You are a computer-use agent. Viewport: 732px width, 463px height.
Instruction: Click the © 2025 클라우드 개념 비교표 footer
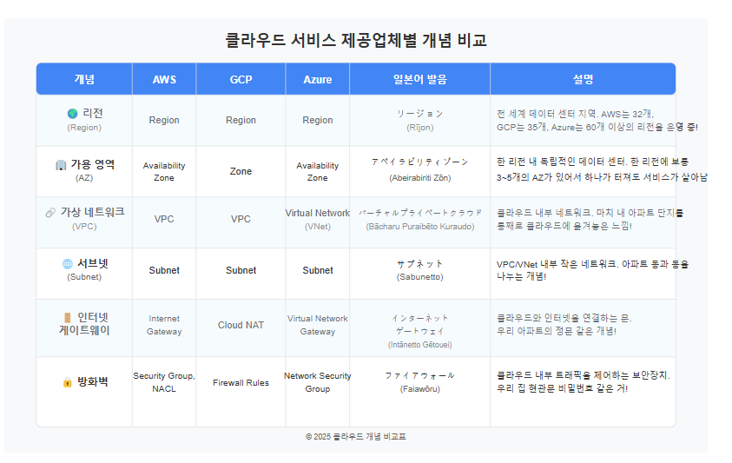click(356, 436)
